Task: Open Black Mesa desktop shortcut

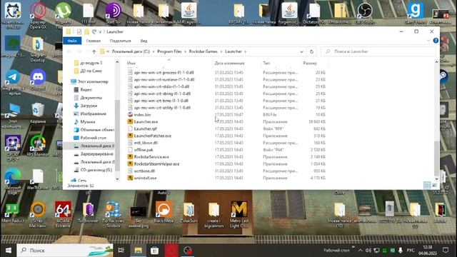Action: pos(164,212)
